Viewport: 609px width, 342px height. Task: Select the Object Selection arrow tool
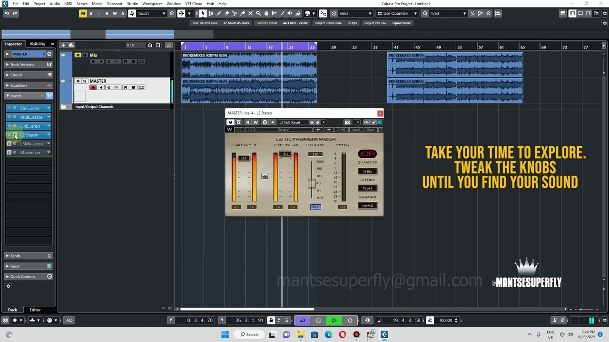pos(203,13)
